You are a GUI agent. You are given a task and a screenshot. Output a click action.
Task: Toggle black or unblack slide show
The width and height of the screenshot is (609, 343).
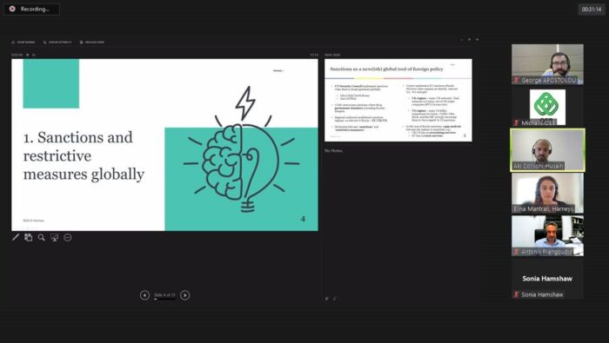pos(54,237)
